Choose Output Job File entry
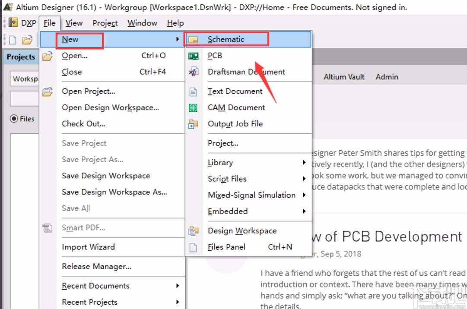This screenshot has width=467, height=309. pos(249,124)
